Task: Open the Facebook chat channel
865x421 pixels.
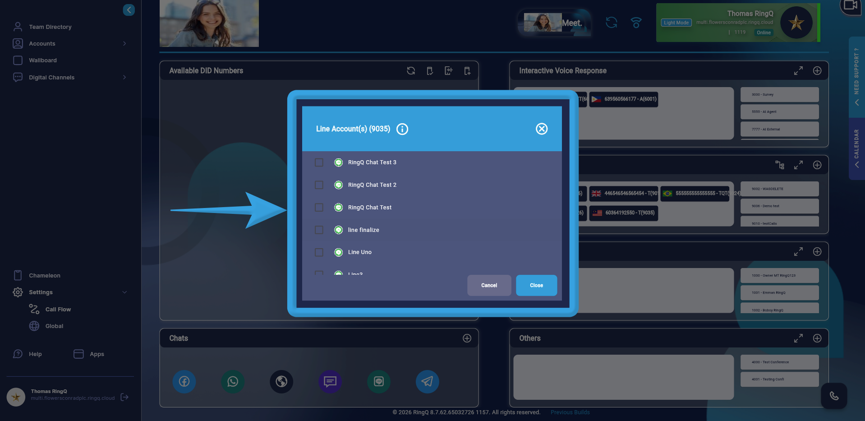Action: point(184,381)
